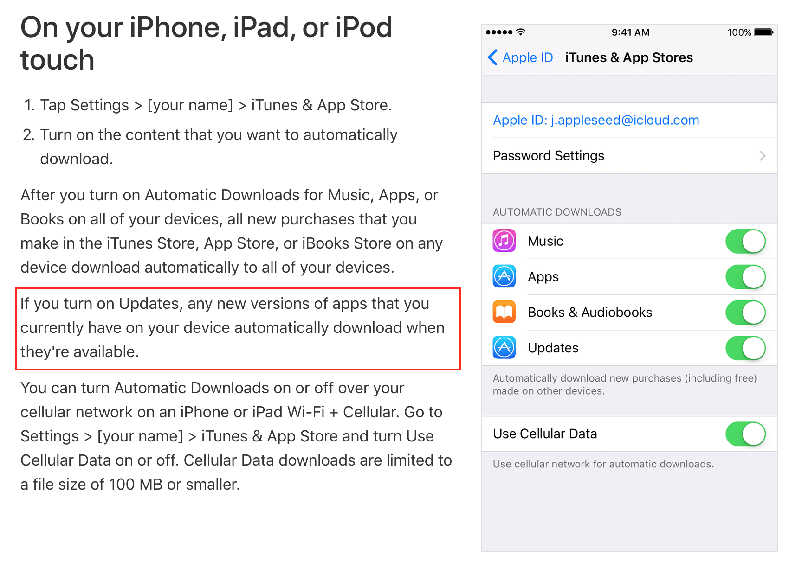
Task: Tap the battery status icon
Action: 763,32
